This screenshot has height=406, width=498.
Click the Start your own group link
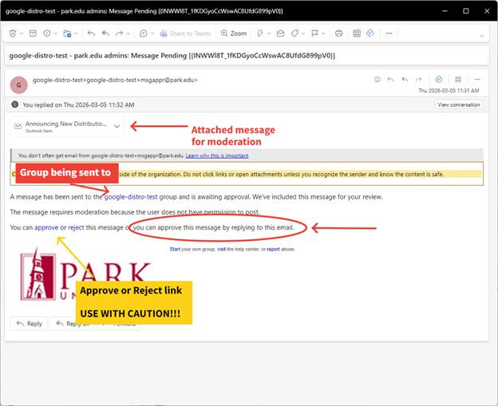click(175, 249)
